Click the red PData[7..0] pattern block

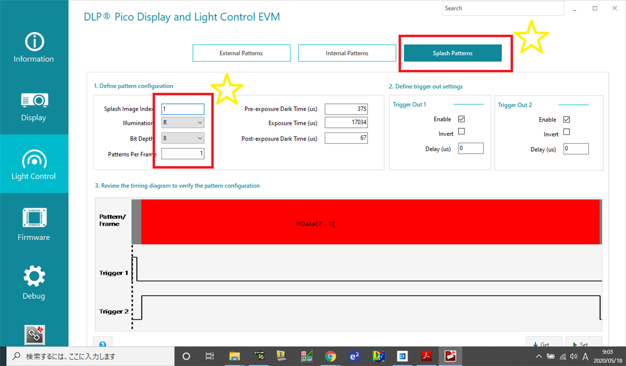pyautogui.click(x=371, y=222)
